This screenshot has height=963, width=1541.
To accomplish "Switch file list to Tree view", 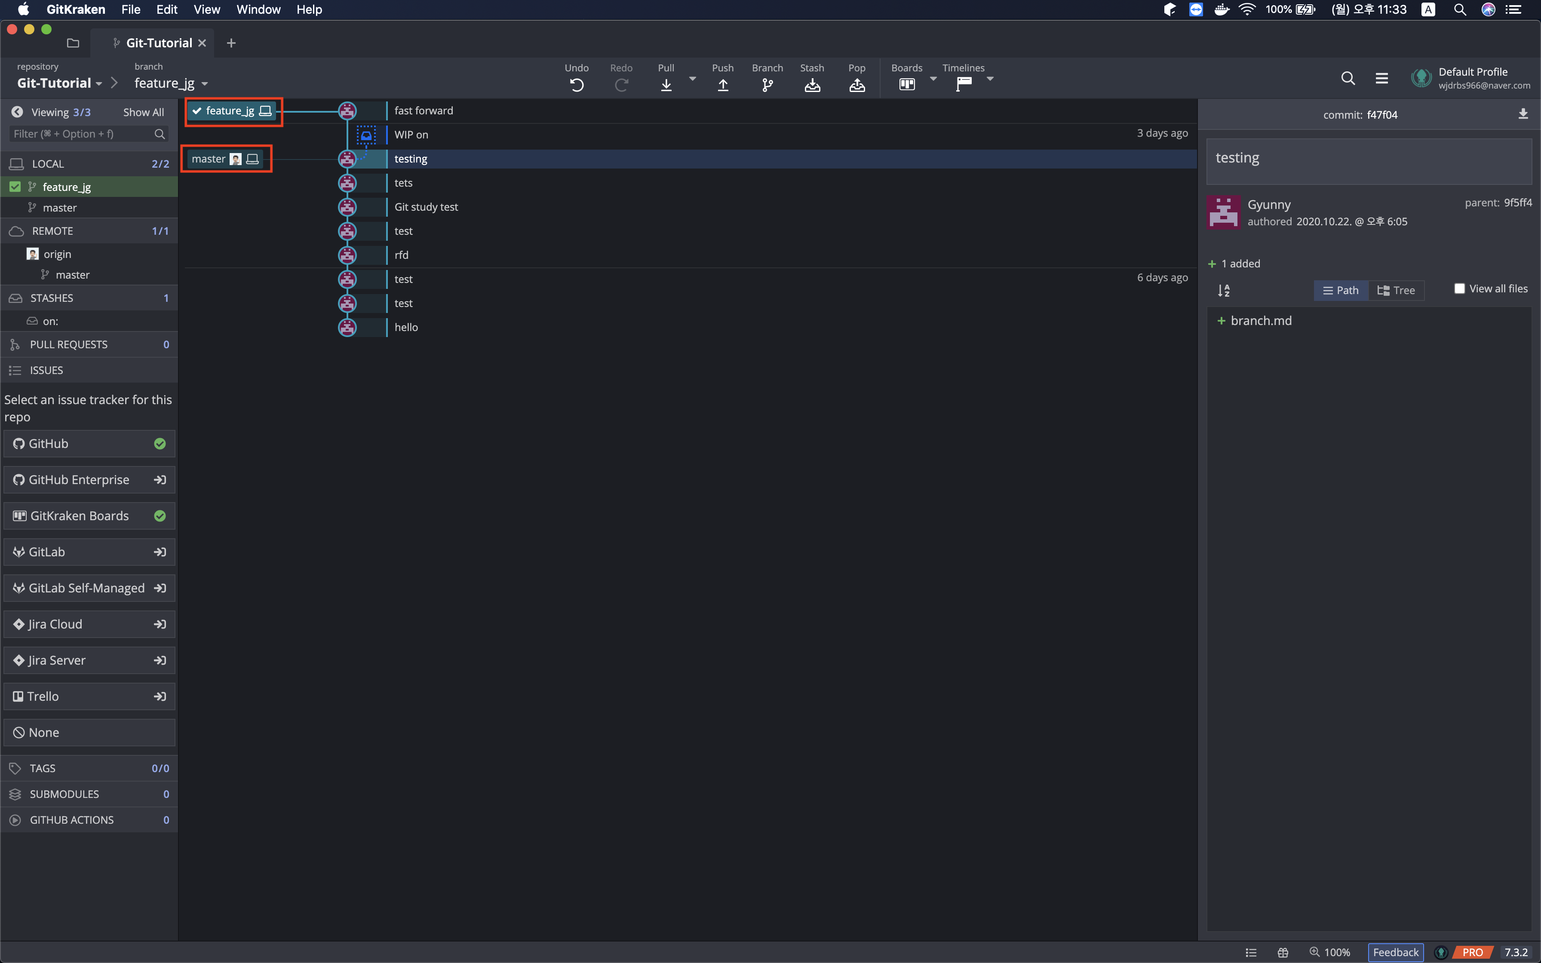I will [x=1396, y=291].
